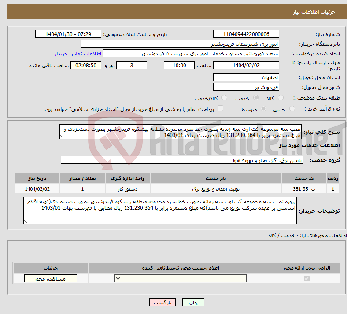Click the days remaining field showing 3
The height and width of the screenshot is (314, 347).
(x=132, y=65)
